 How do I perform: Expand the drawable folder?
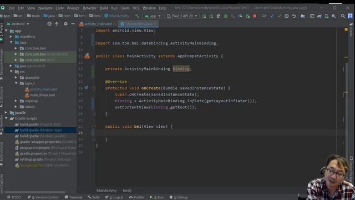(16, 77)
